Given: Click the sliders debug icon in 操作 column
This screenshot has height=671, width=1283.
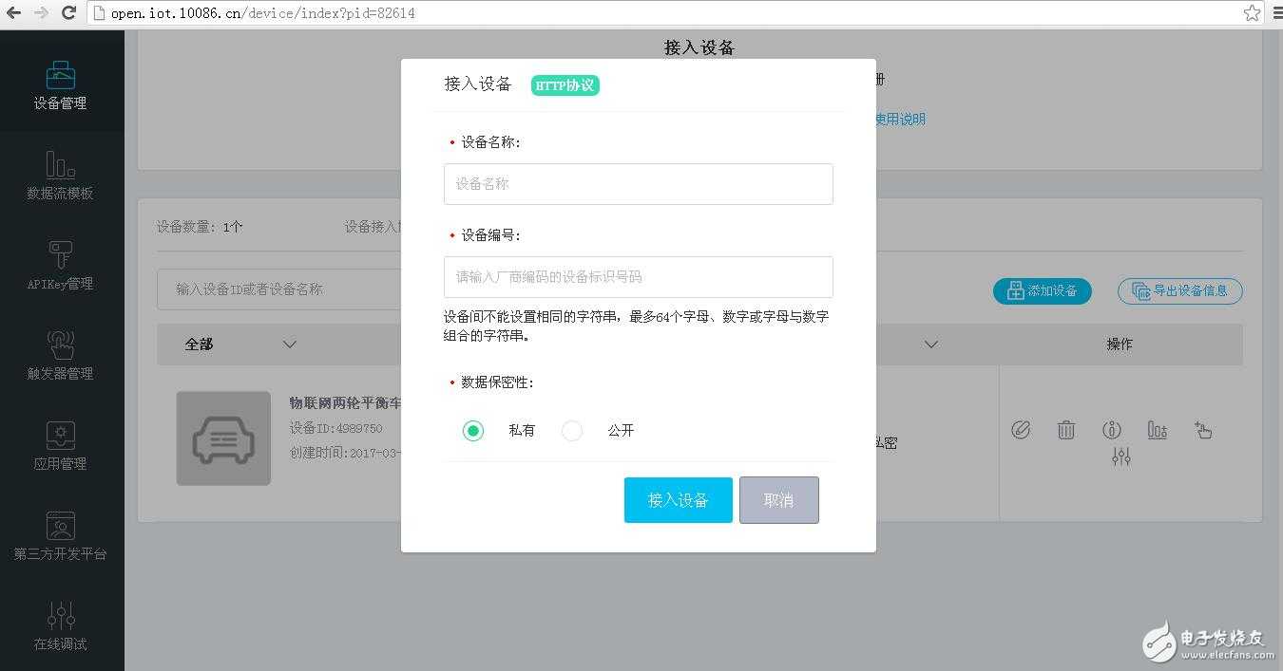Looking at the screenshot, I should pos(1121,457).
